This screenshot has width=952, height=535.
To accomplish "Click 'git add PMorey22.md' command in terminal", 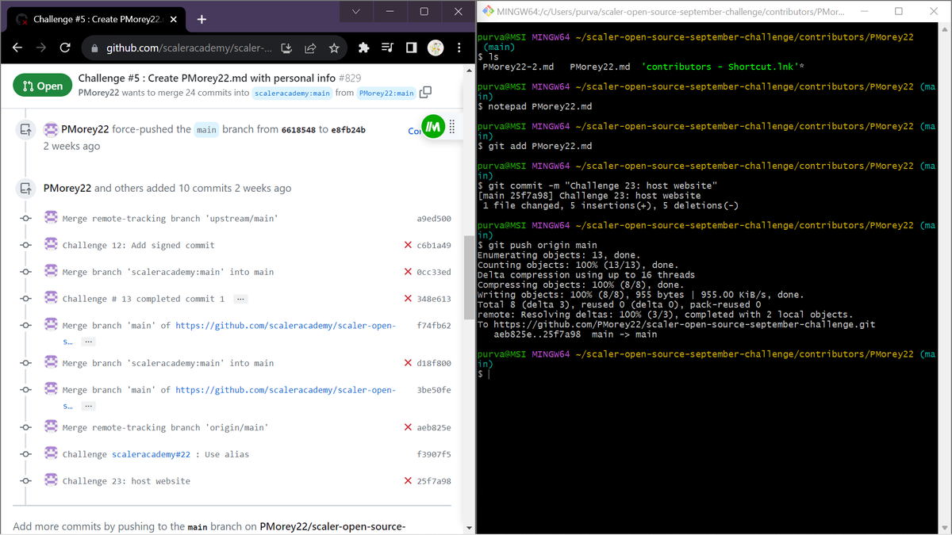I will point(535,146).
